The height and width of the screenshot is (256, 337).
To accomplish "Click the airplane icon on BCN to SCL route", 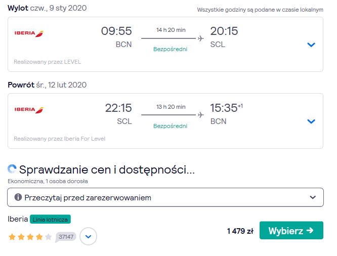I will click(200, 38).
